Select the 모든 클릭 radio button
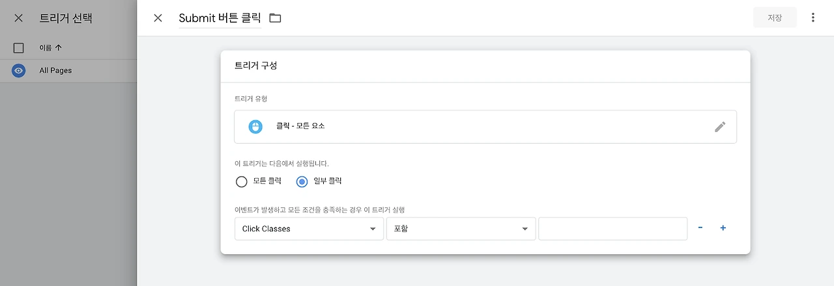 [x=242, y=181]
